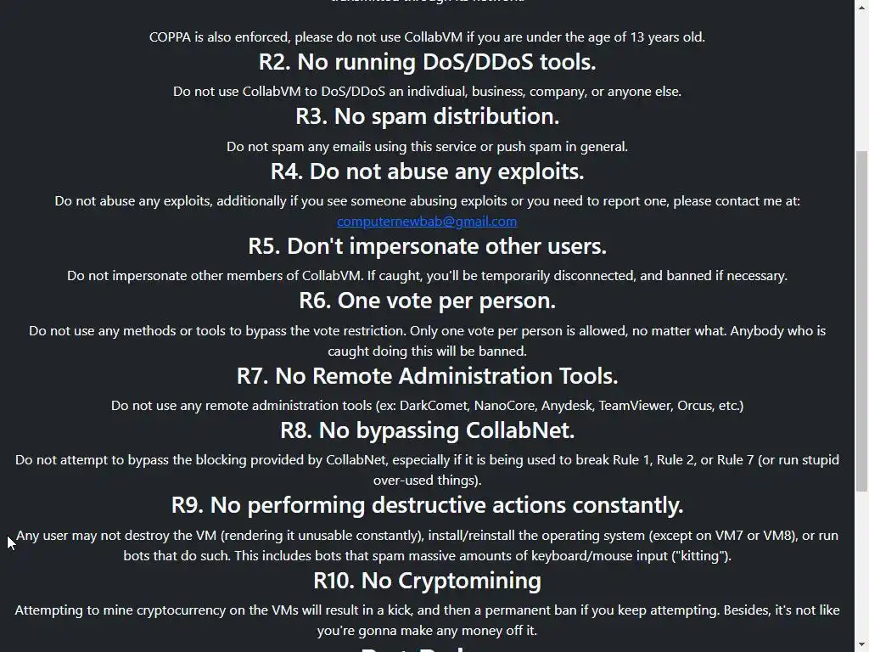
Task: Click the 'R10. No Cryptomining' heading
Action: pos(427,581)
